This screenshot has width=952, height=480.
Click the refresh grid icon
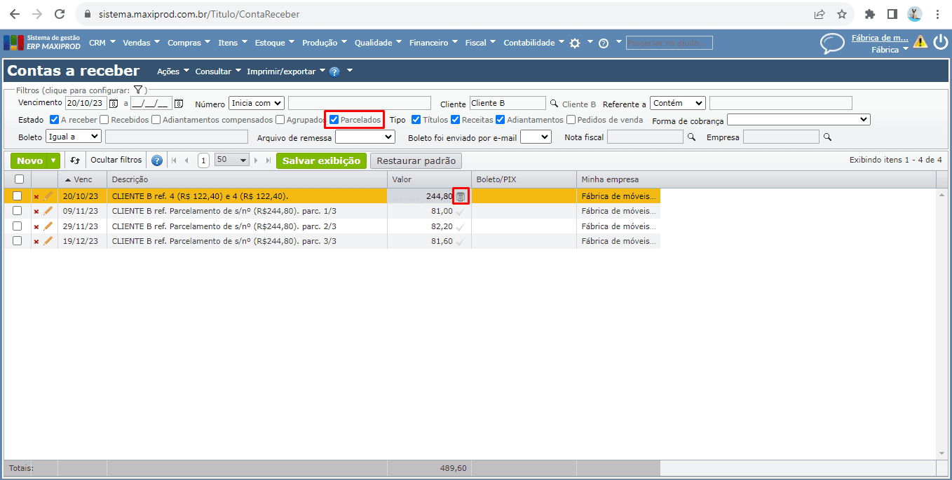point(75,160)
